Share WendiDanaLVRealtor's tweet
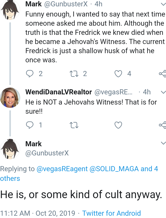 (x=162, y=125)
